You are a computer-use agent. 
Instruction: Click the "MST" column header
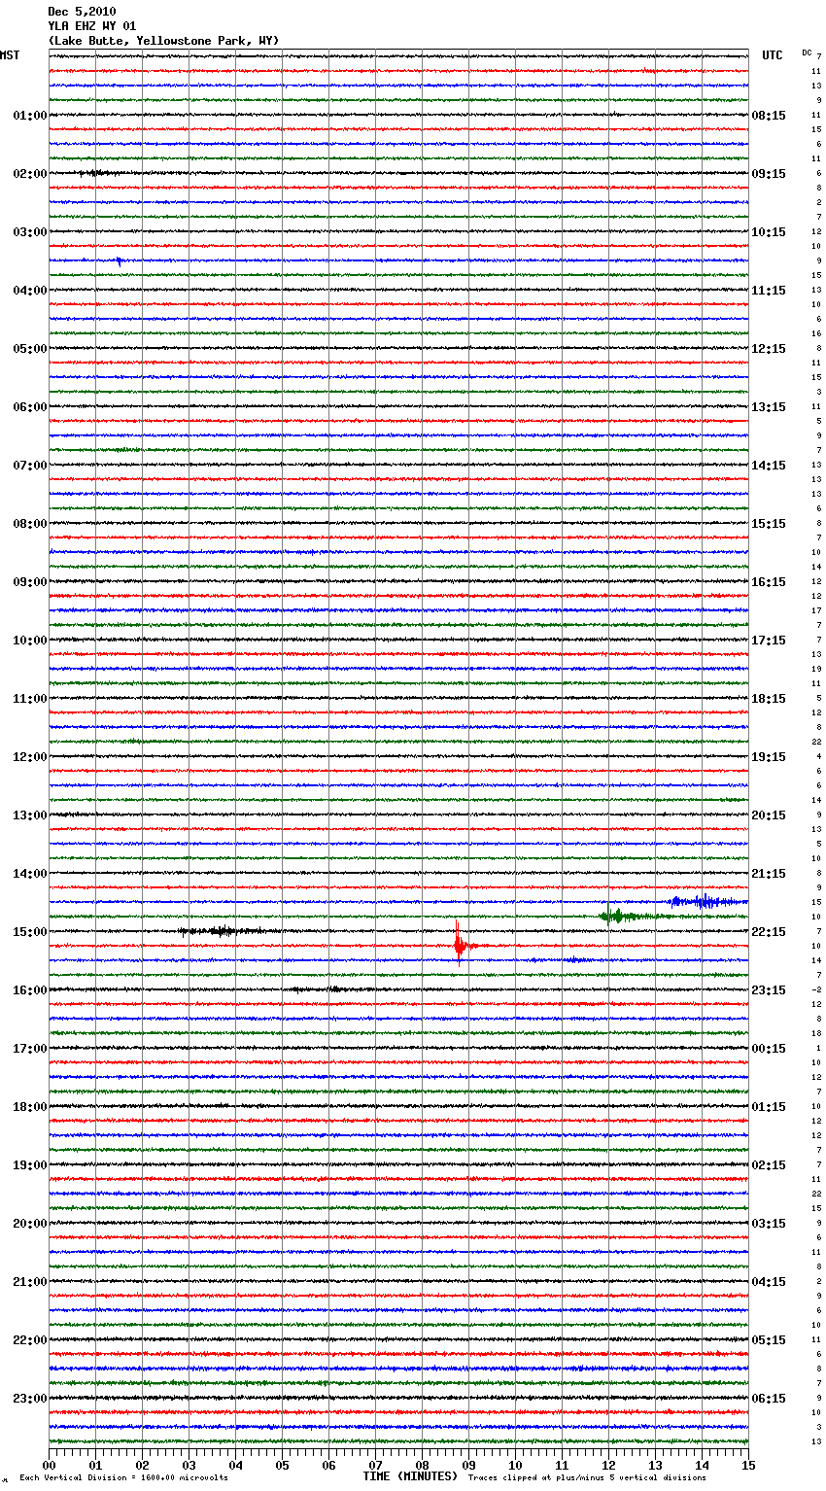[10, 55]
